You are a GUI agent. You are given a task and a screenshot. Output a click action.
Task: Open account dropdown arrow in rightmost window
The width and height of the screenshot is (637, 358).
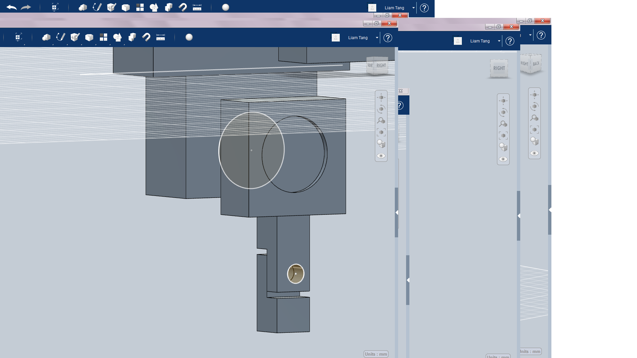530,35
